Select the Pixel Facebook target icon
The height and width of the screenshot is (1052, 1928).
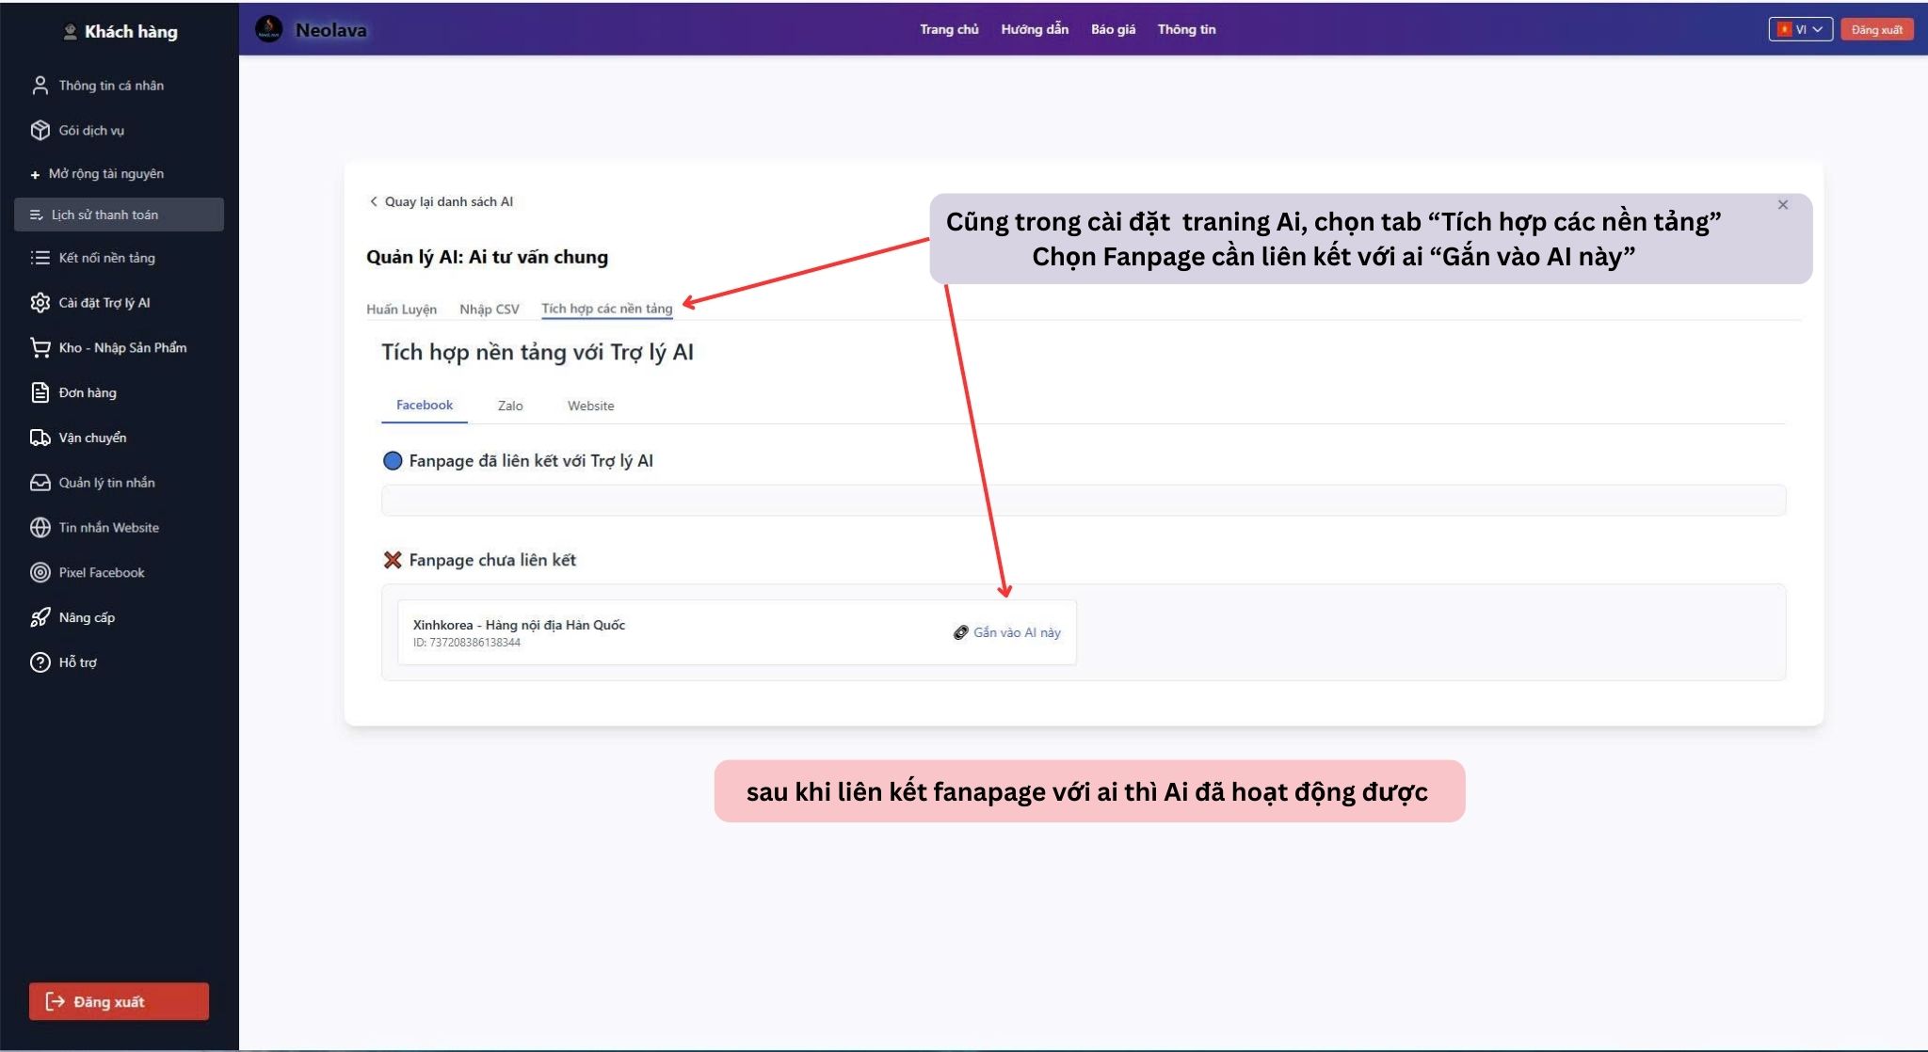(39, 572)
